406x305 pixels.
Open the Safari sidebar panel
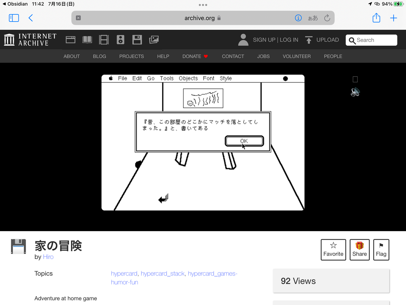coord(14,18)
